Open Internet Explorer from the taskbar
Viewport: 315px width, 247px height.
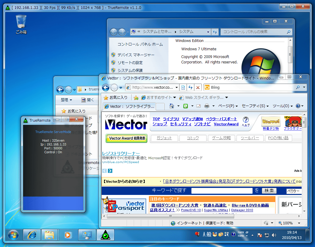32,235
